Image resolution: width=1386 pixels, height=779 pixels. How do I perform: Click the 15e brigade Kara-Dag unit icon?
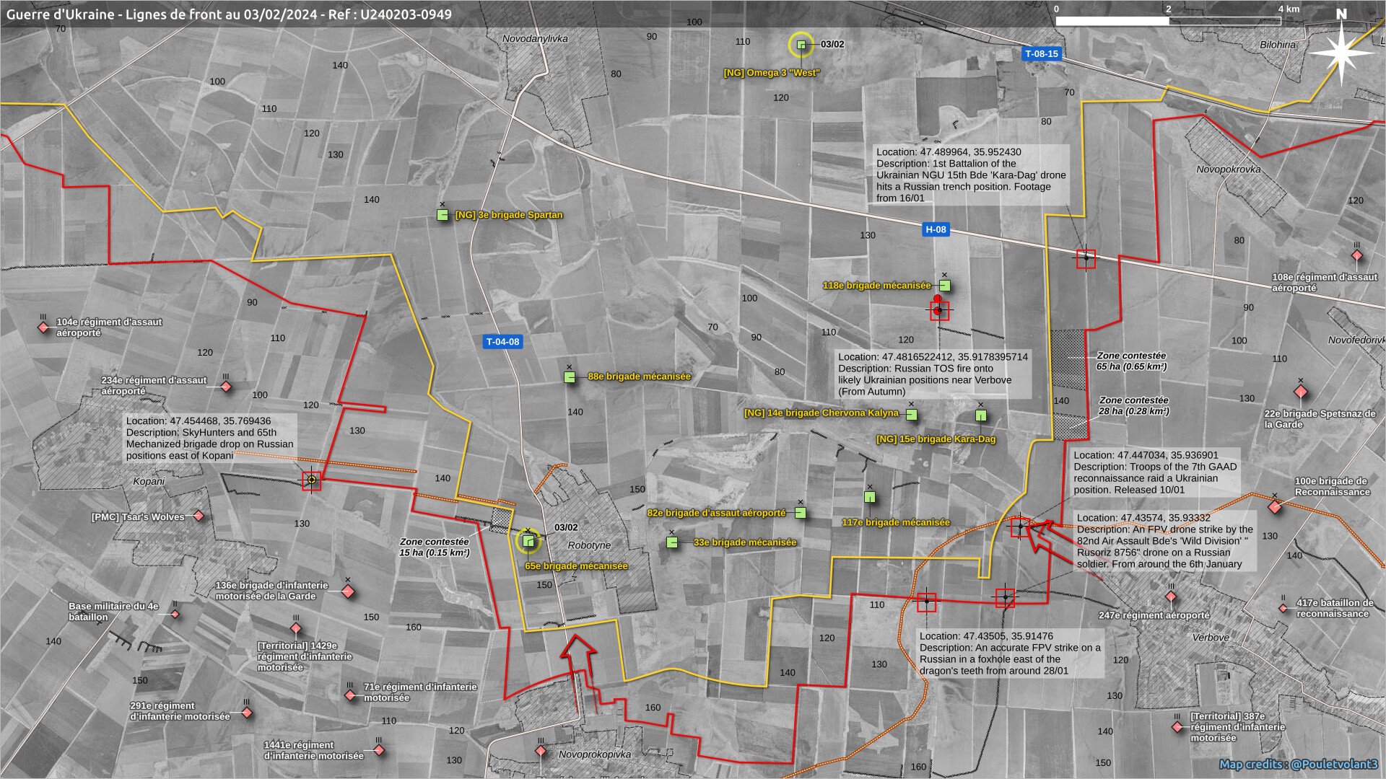coord(980,415)
